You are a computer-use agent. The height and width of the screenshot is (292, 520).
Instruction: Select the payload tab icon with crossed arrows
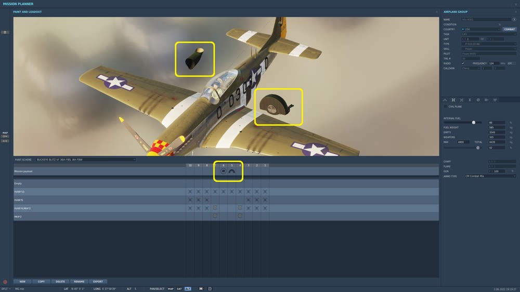coord(453,100)
